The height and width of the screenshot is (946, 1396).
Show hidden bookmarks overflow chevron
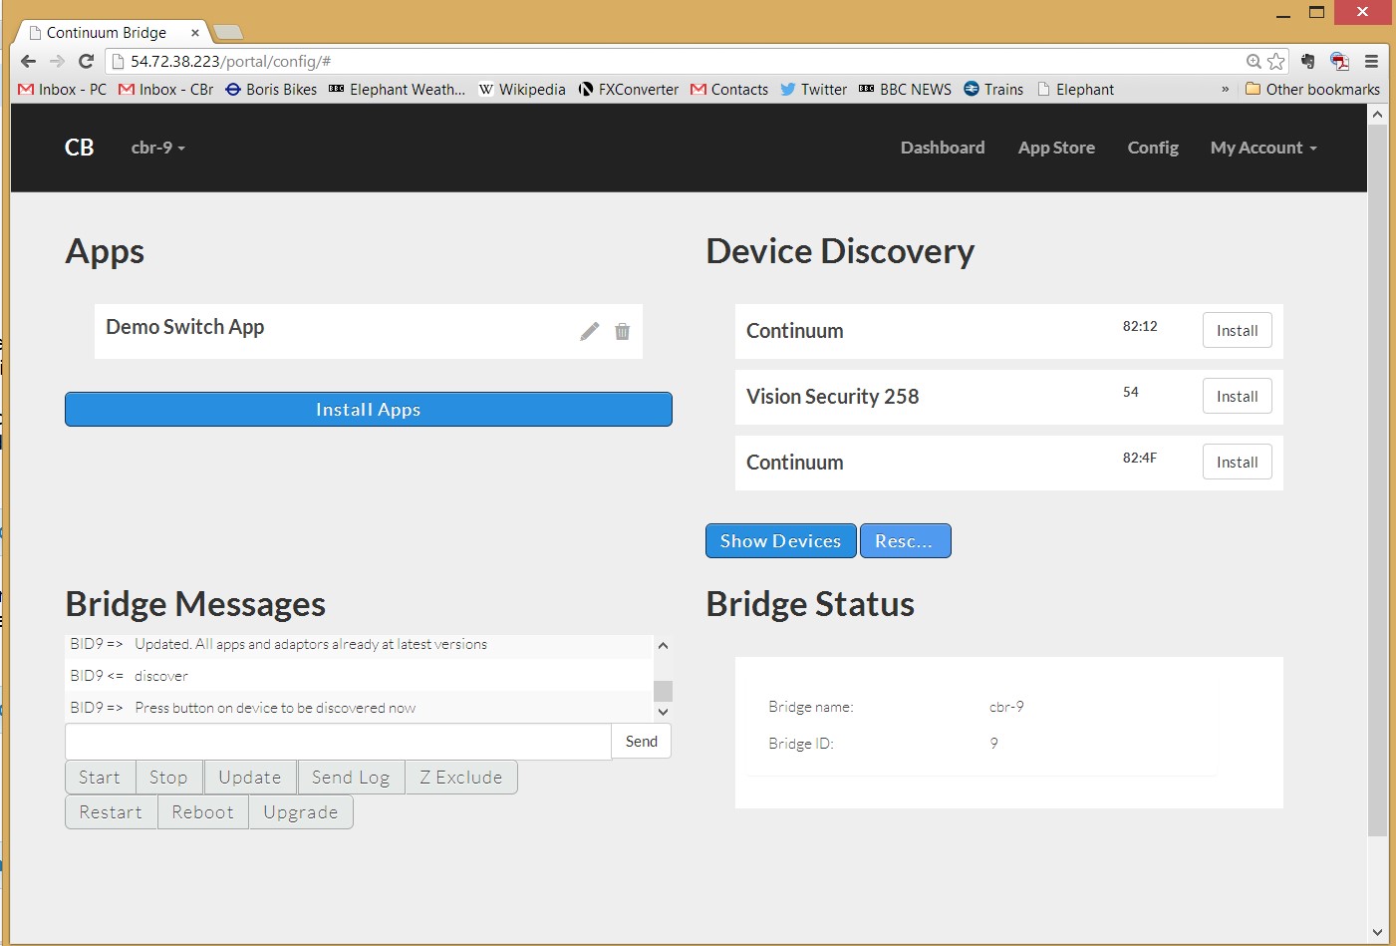[x=1225, y=89]
